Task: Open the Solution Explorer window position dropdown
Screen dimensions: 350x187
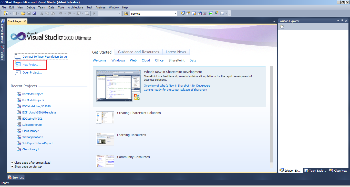Action: pyautogui.click(x=338, y=21)
